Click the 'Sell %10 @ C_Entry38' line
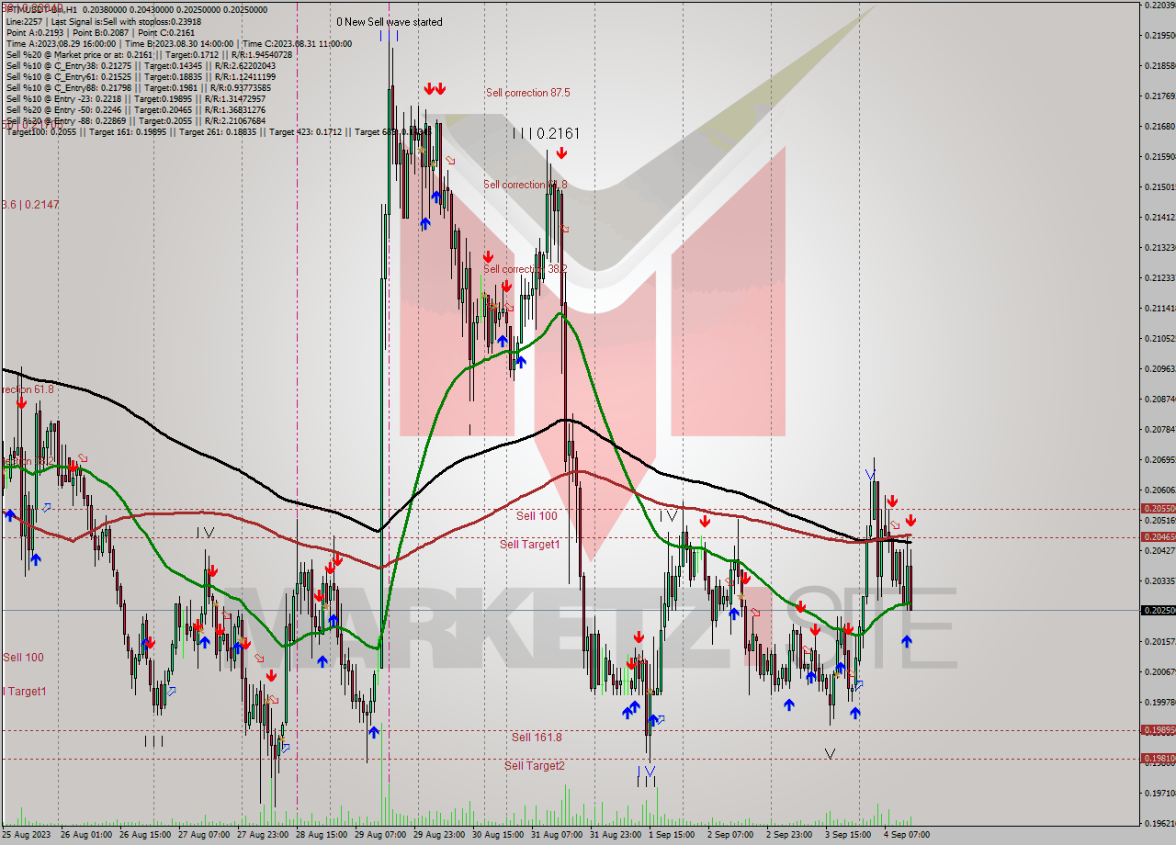The image size is (1176, 845). coord(140,65)
